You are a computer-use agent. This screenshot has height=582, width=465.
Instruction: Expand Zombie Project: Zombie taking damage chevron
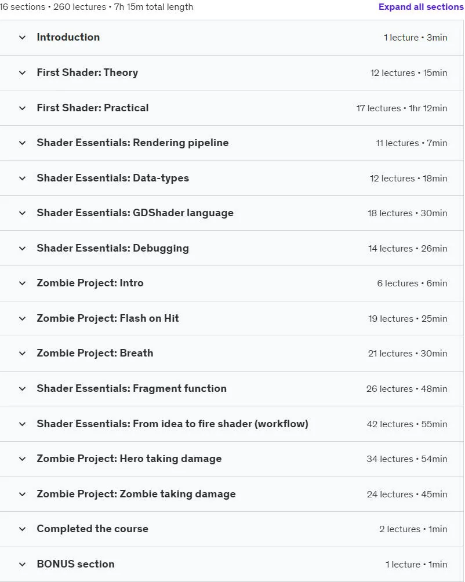(x=22, y=494)
